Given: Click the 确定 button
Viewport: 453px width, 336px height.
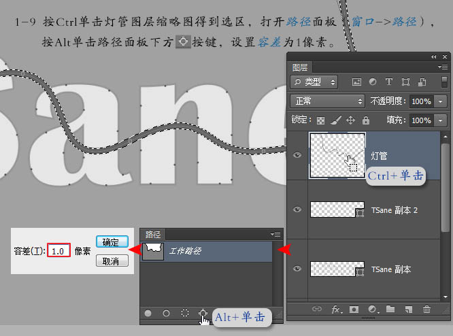Looking at the screenshot, I should (111, 242).
